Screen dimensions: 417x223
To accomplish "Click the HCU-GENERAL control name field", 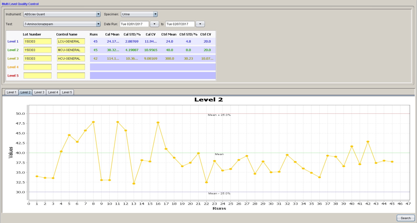I will (71, 59).
